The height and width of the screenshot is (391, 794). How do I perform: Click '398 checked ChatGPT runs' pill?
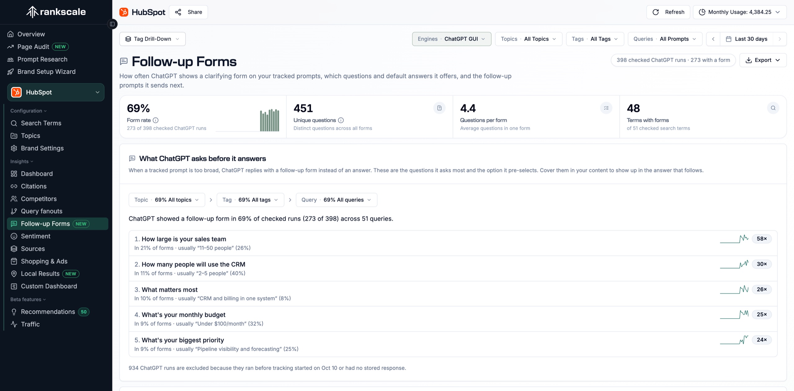(x=673, y=60)
